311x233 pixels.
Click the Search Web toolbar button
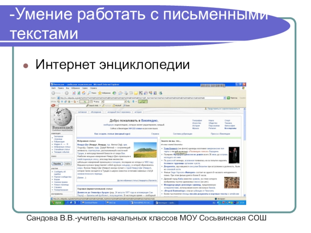tap(92, 105)
